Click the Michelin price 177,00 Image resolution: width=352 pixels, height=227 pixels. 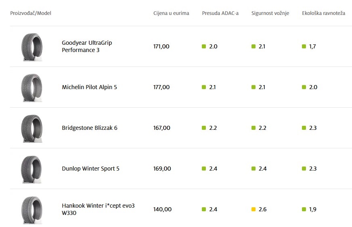tap(161, 87)
